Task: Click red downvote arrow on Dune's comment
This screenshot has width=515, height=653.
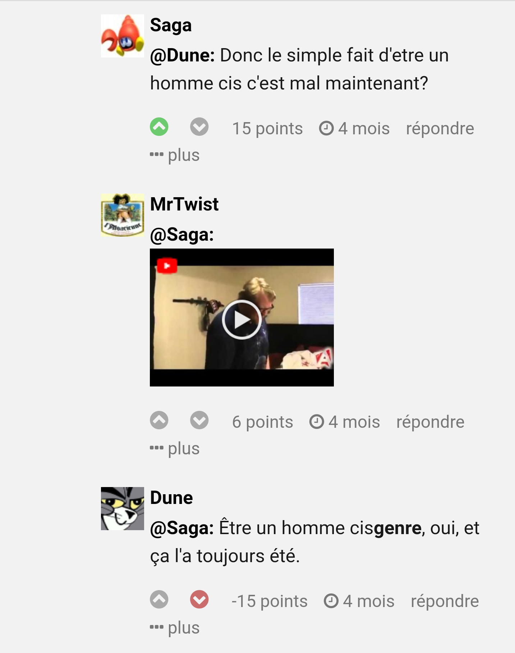Action: pyautogui.click(x=199, y=599)
